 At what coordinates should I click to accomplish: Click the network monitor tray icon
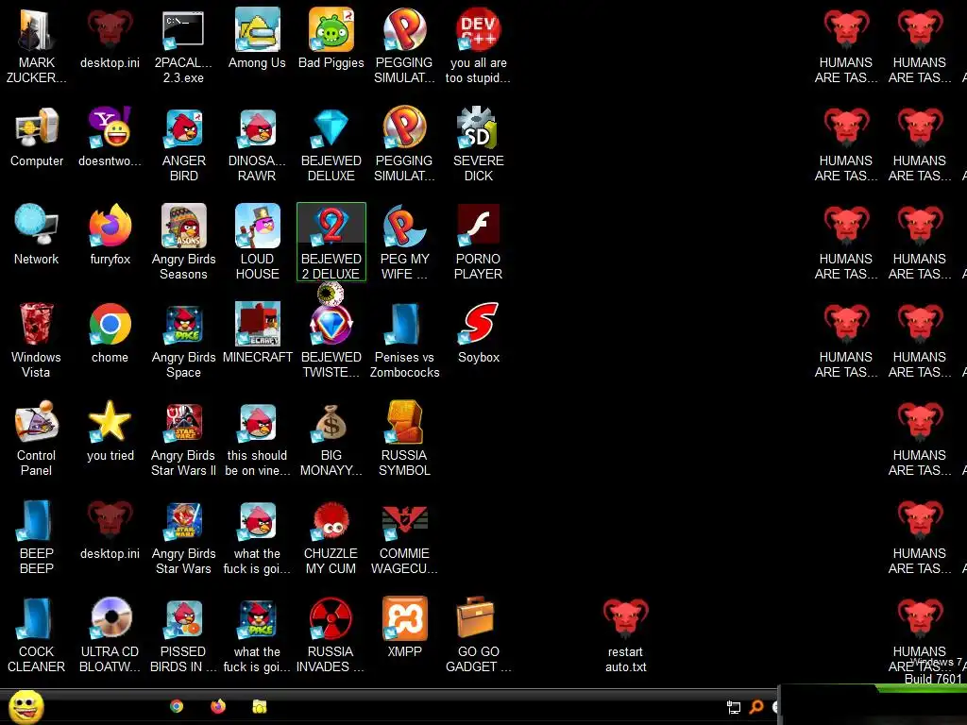click(733, 707)
